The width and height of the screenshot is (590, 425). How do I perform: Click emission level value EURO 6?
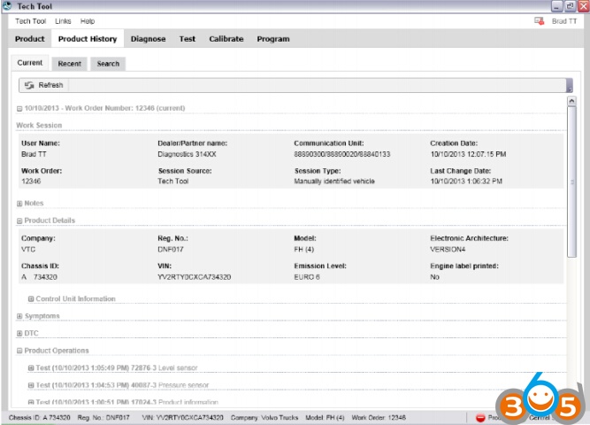point(307,277)
